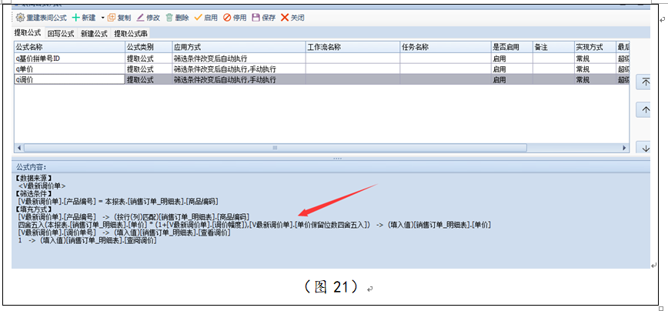Click the 删除 trash can icon
Viewport: 668px width, 311px height.
(x=169, y=17)
